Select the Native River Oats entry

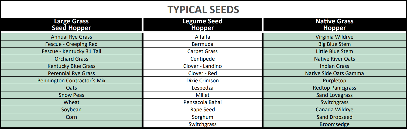coord(334,59)
